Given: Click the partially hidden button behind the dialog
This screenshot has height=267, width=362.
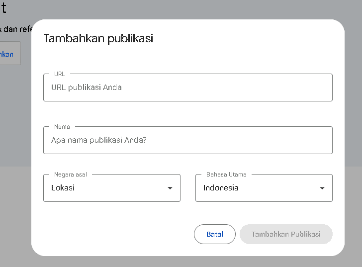Looking at the screenshot, I should [x=10, y=54].
